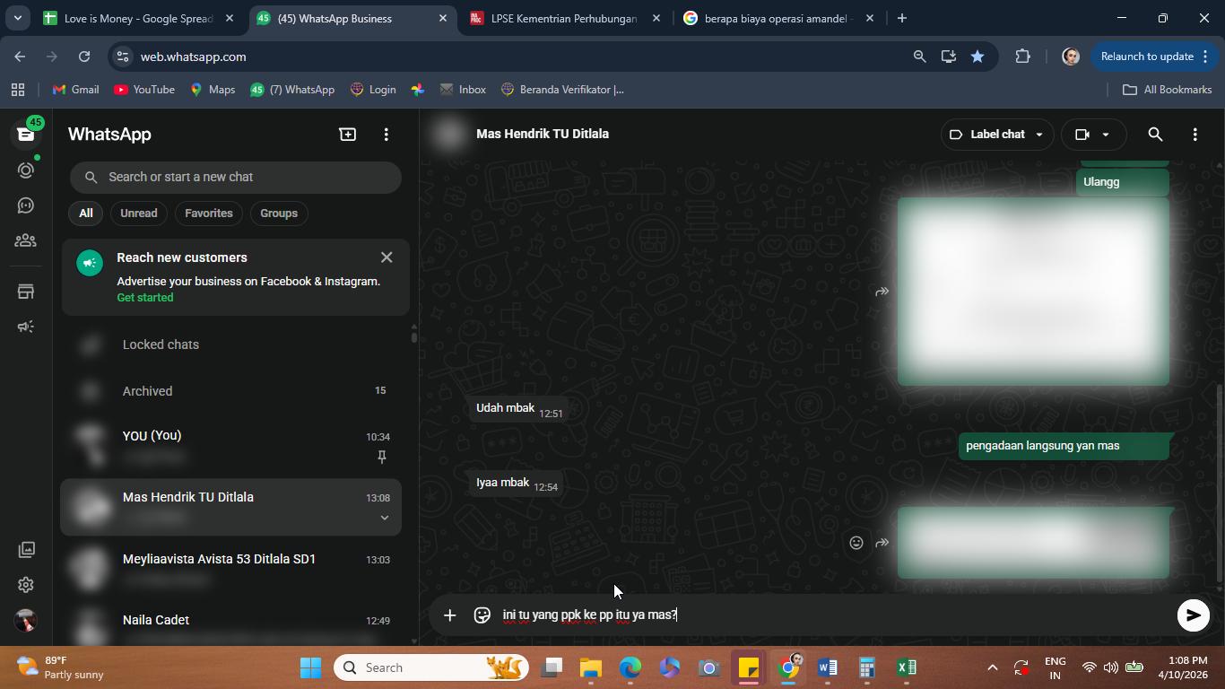
Task: Expand the Label chat dropdown
Action: (996, 135)
